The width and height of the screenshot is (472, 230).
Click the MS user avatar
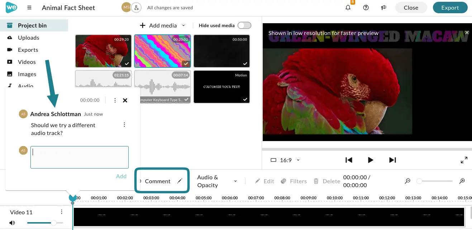click(126, 7)
